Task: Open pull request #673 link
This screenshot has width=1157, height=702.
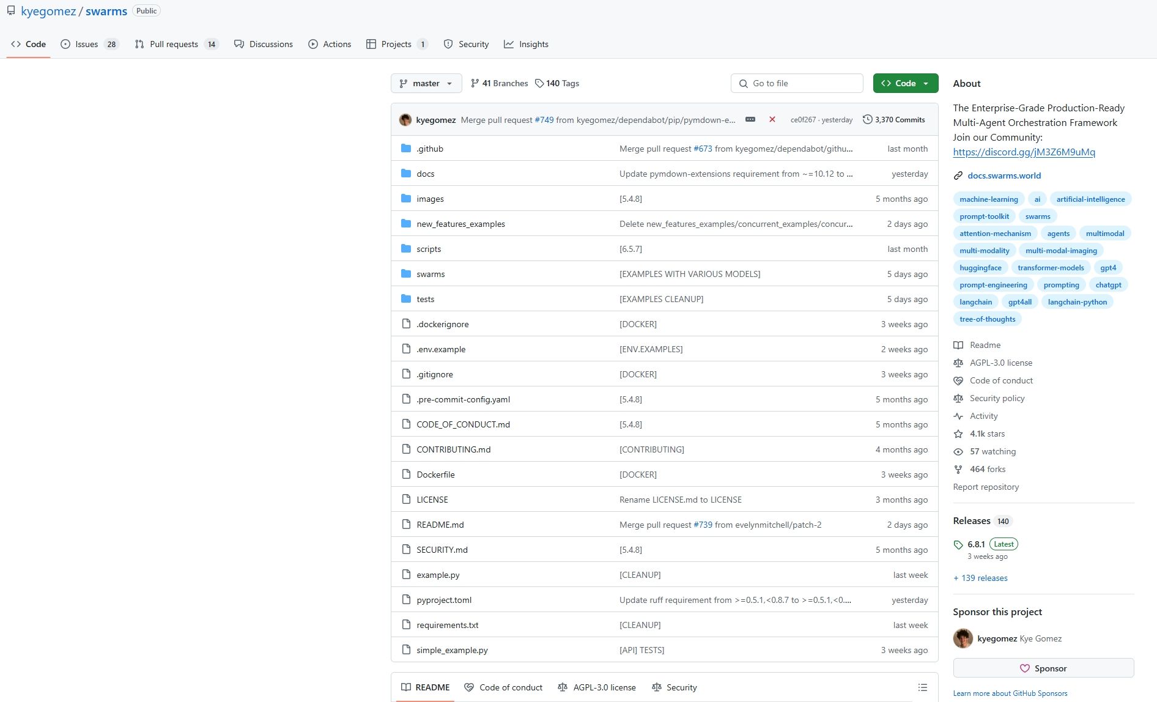Action: [x=703, y=149]
